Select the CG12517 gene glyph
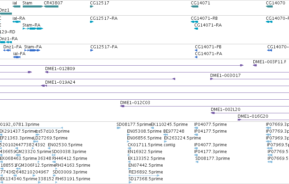Screen dimensions: 289x184 pos(92,6)
